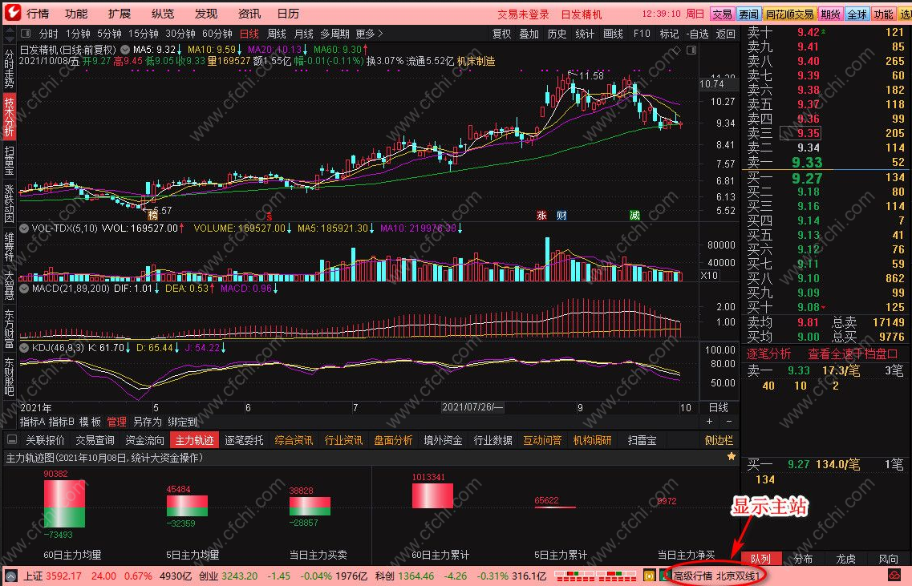Expand the KDJ indicator dropdown arrow
This screenshot has height=586, width=912.
click(24, 348)
